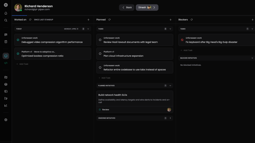Collapse the Today section chevron
Screen dimensions: 255x143
pos(88,29)
